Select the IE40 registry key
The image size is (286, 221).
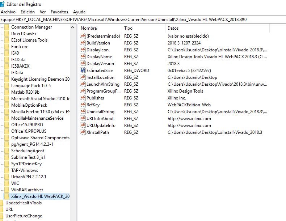pos(15,53)
